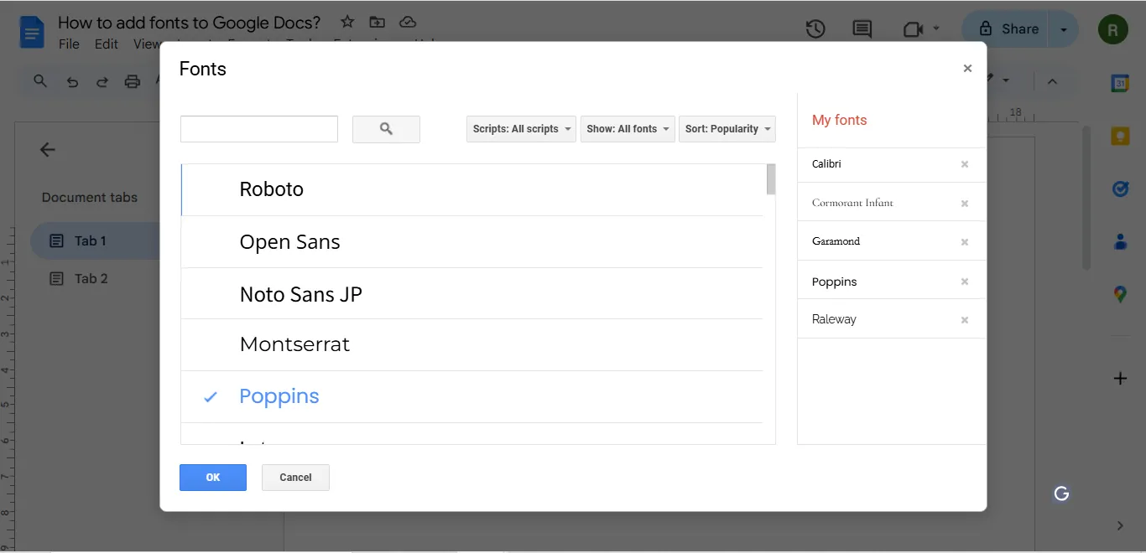Click the Share button
The image size is (1146, 553).
[1008, 29]
